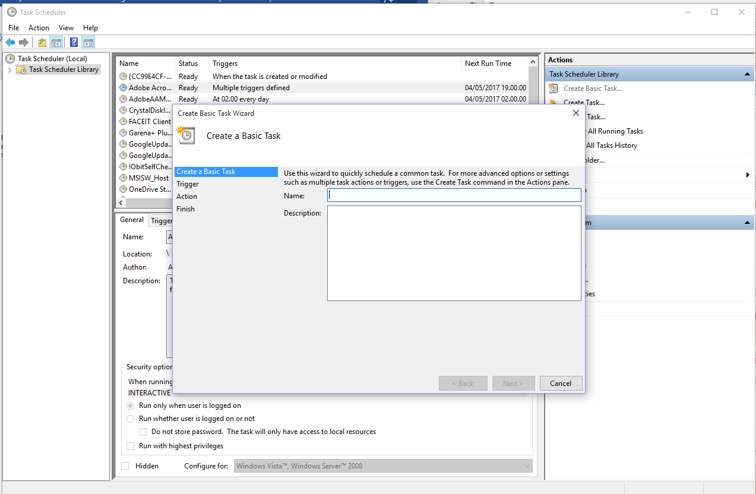Click the Cancel button in the wizard
756x494 pixels.
[x=560, y=383]
